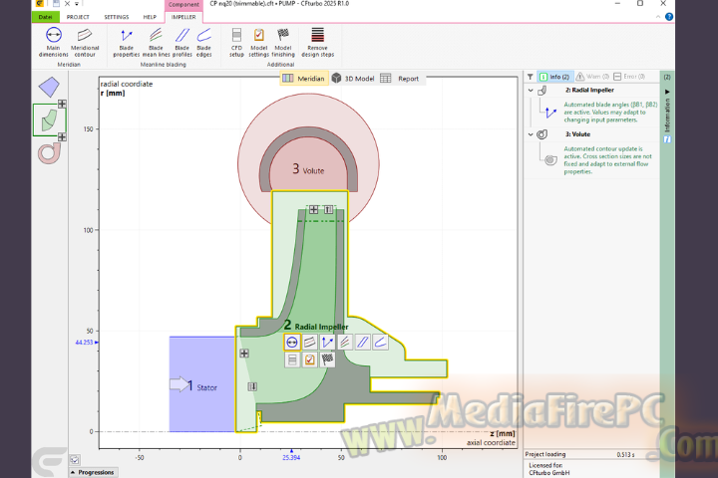Screen dimensions: 718x478
Task: Click the Stator arrow in the diagram
Action: [179, 384]
